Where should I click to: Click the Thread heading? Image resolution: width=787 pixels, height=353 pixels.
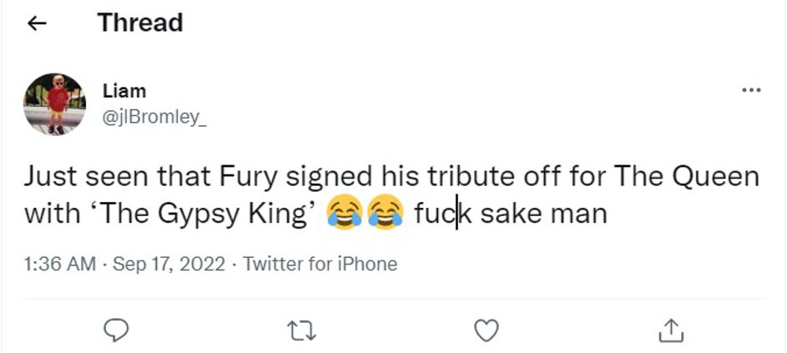point(140,23)
